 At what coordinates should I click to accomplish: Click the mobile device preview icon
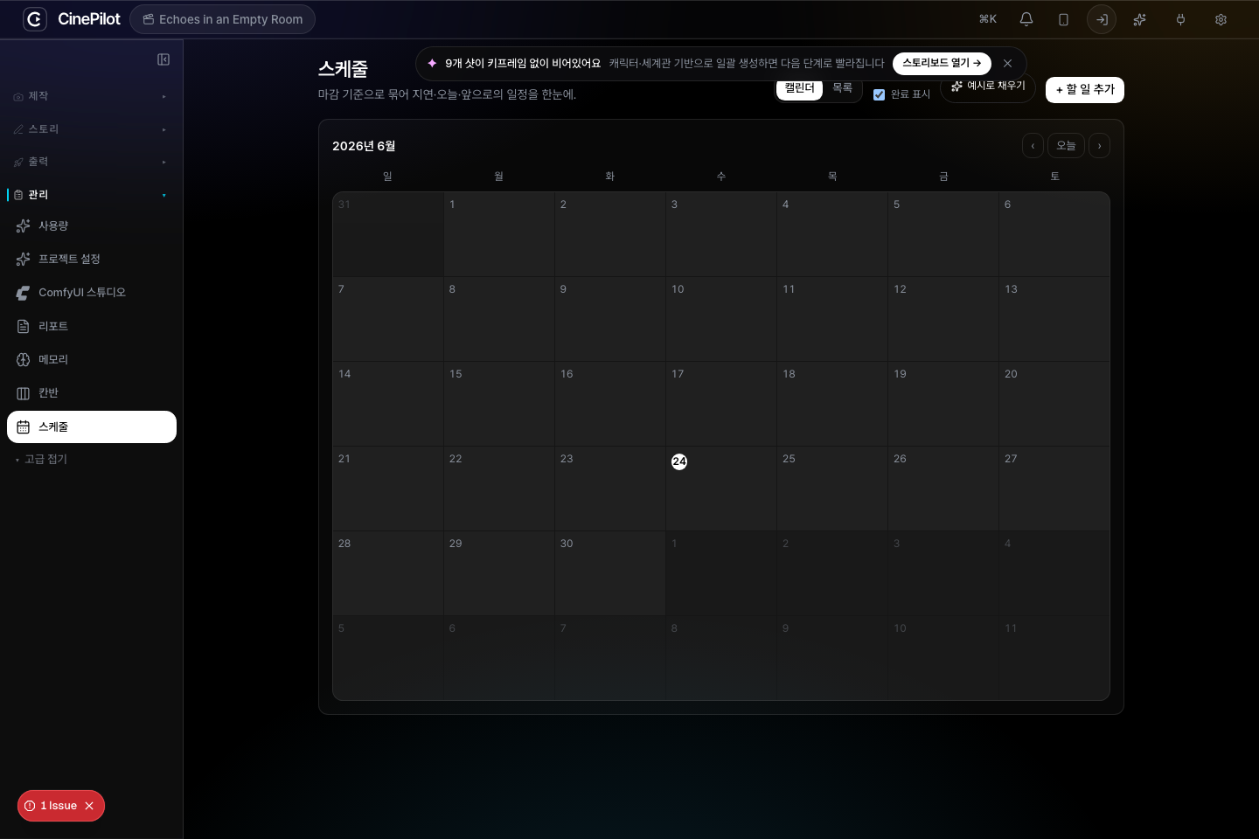pyautogui.click(x=1064, y=19)
